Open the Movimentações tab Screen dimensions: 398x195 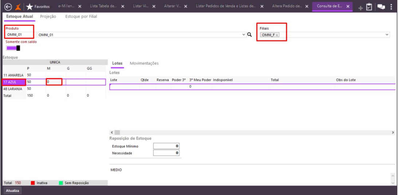(x=144, y=63)
